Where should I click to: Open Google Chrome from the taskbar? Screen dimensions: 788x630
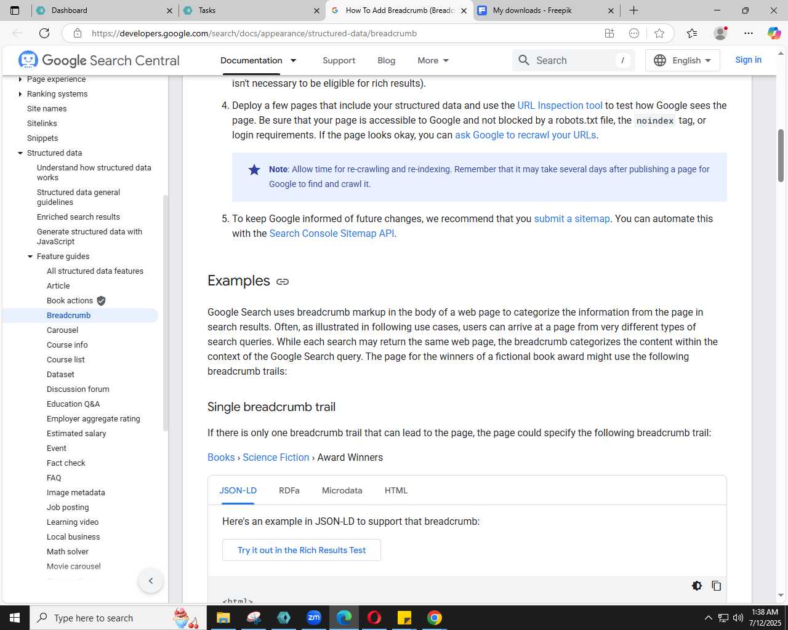tap(435, 618)
